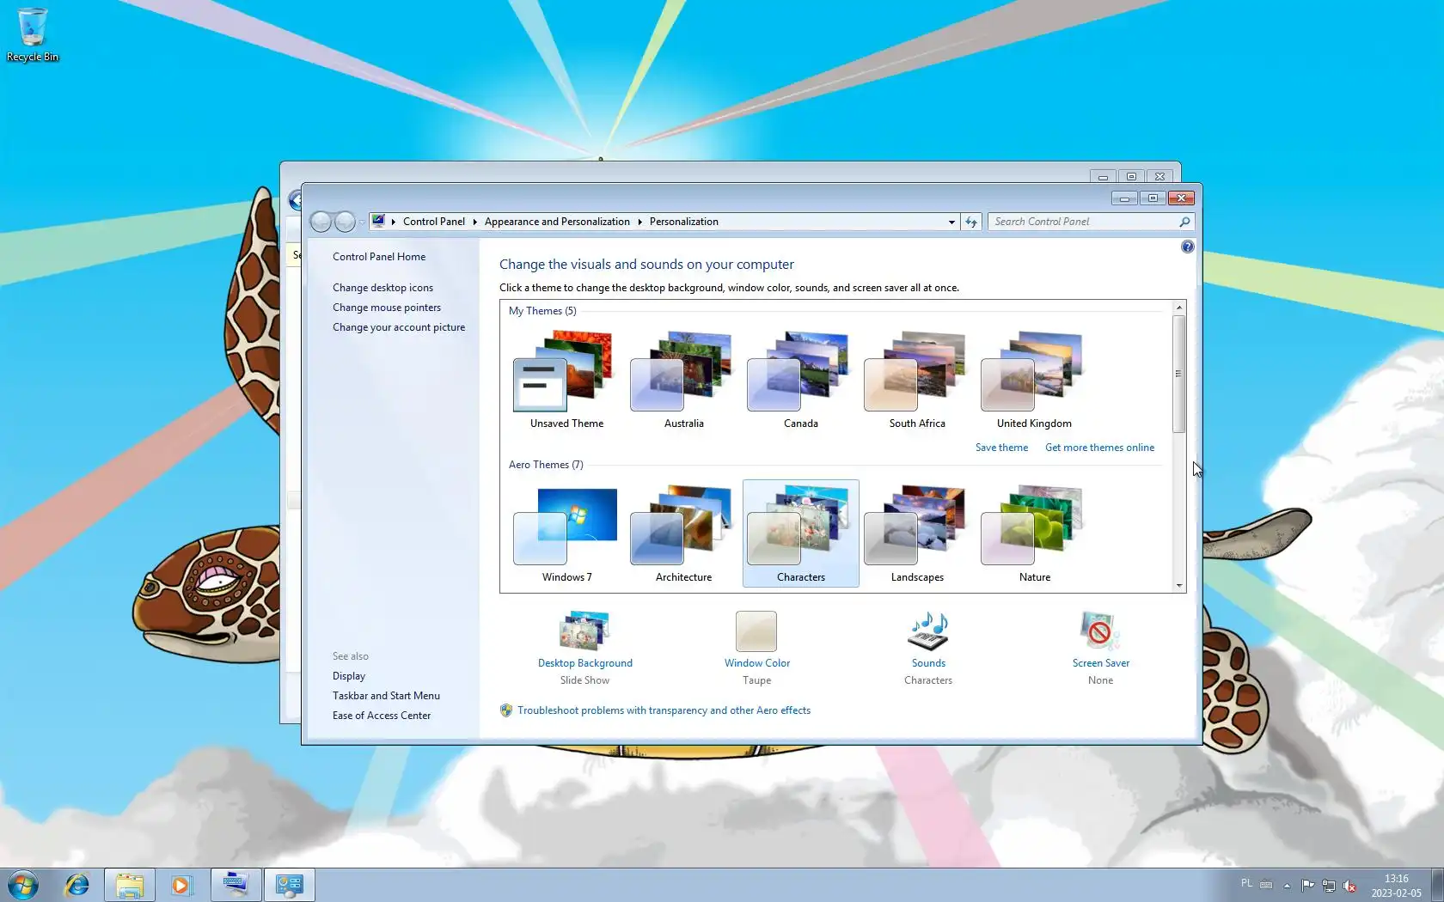Apply the South Africa theme
This screenshot has height=902, width=1444.
pos(917,379)
